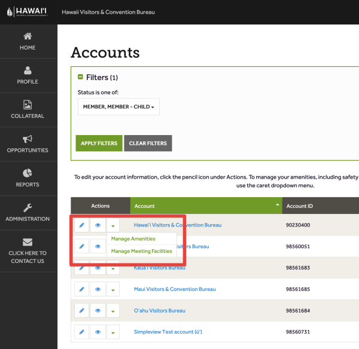Click the Apply Filters button
Viewport: 359px width, 349px height.
(x=99, y=143)
